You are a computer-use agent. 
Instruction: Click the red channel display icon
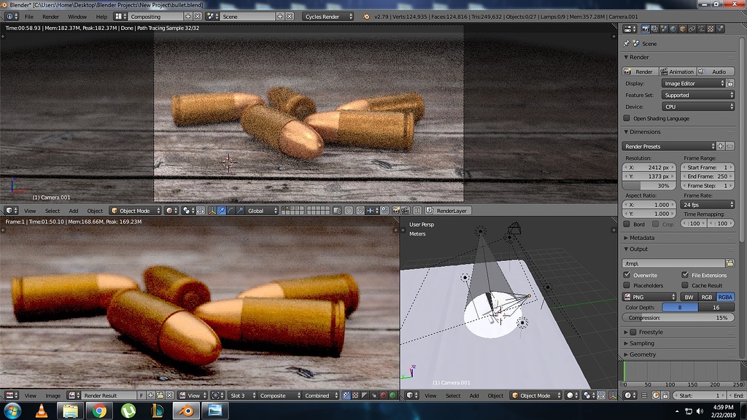coord(383,395)
